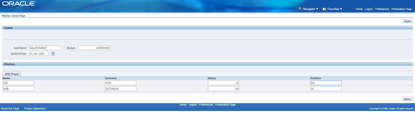Select the Salary field with value 22
This screenshot has width=415, height=117.
coord(224,83)
